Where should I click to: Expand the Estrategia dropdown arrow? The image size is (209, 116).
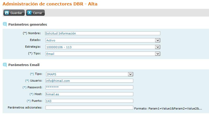click(157, 47)
